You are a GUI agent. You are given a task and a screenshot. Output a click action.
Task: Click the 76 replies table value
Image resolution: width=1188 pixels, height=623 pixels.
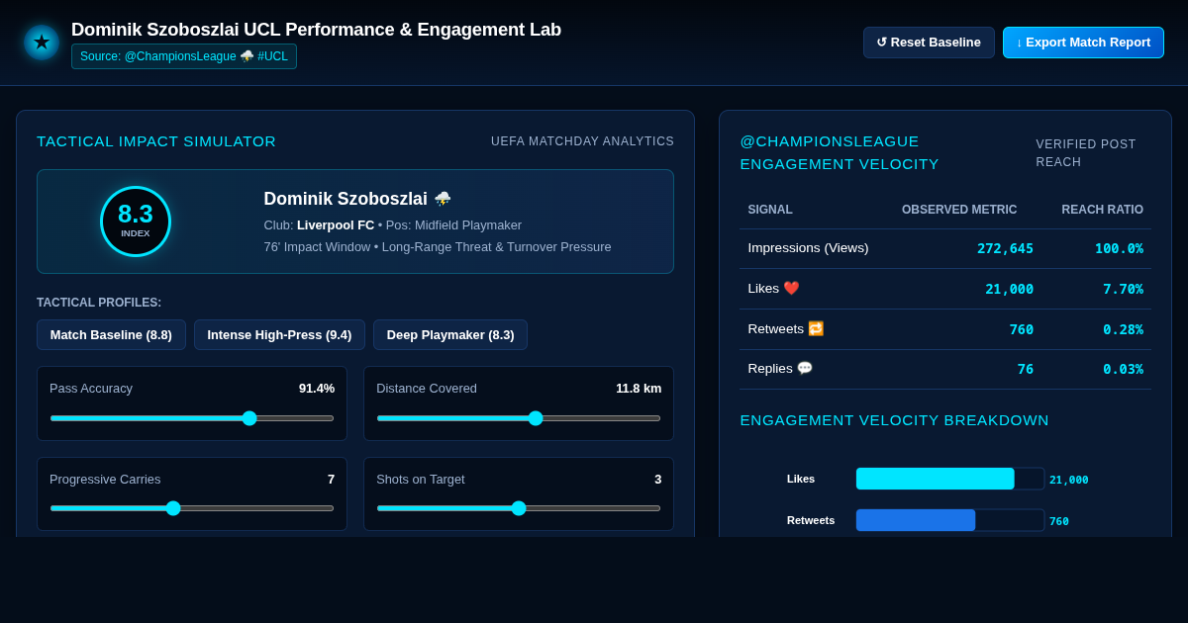click(x=1026, y=369)
